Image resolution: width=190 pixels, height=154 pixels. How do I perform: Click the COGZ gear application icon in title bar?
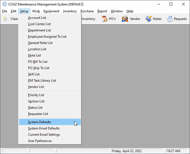pyautogui.click(x=5, y=4)
